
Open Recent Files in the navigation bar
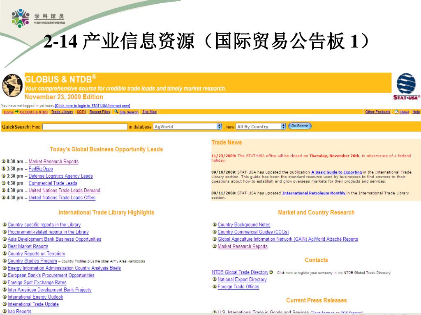99,112
